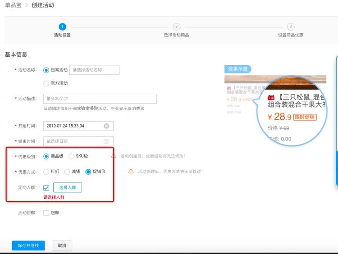The height and width of the screenshot is (254, 338).
Task: Open the 请选择活动名称 dropdown
Action: pos(95,70)
